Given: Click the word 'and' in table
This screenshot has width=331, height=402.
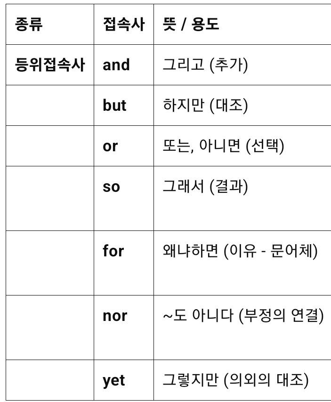Looking at the screenshot, I should click(116, 65).
